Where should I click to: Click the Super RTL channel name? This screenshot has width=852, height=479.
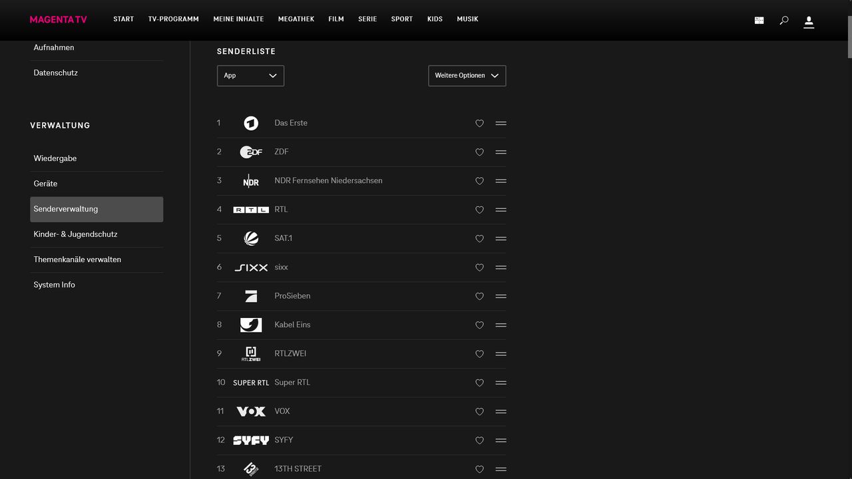point(292,383)
